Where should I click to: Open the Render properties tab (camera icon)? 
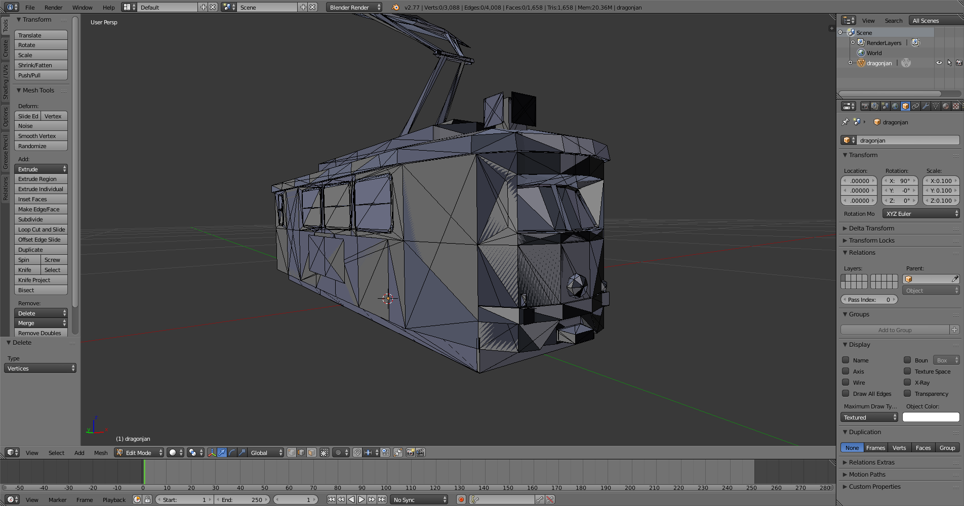coord(865,106)
